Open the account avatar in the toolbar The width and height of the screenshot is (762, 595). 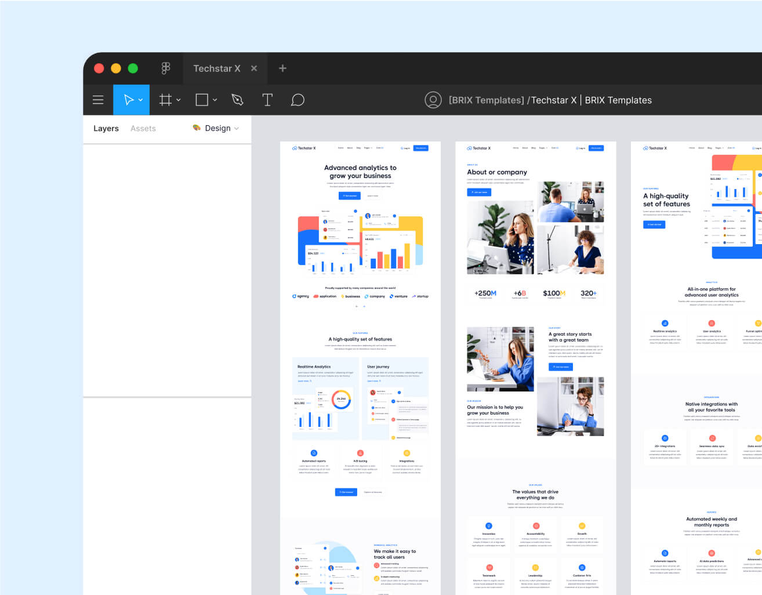click(x=433, y=100)
